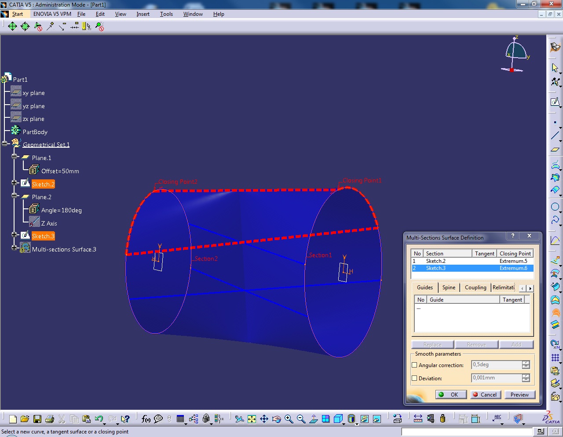
Task: Open the Design Table icon
Action: point(180,419)
